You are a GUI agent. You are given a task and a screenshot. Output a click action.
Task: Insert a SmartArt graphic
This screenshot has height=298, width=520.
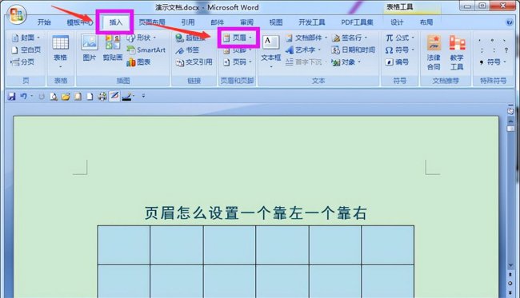[146, 50]
